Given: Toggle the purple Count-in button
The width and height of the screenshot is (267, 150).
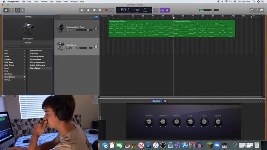Looking at the screenshot, I should coord(162,10).
